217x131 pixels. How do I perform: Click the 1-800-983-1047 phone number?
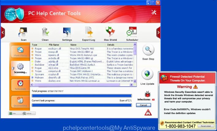click(x=180, y=126)
